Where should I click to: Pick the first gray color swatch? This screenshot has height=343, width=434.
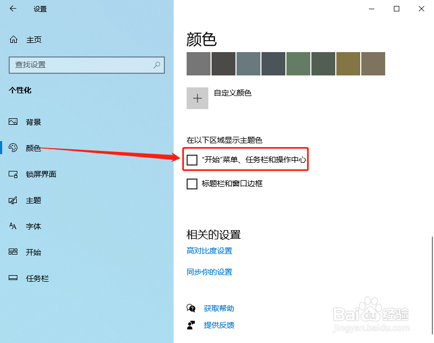coord(198,63)
